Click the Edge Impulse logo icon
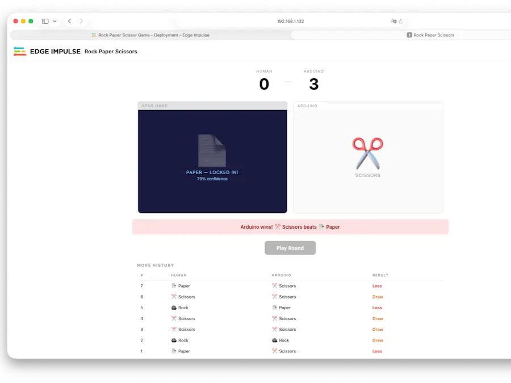 pyautogui.click(x=20, y=52)
